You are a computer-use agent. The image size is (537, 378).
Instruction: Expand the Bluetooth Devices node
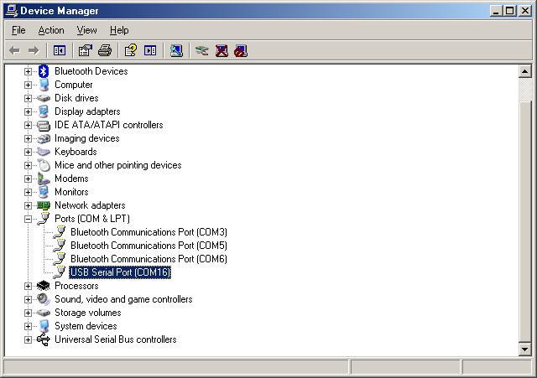tap(28, 71)
